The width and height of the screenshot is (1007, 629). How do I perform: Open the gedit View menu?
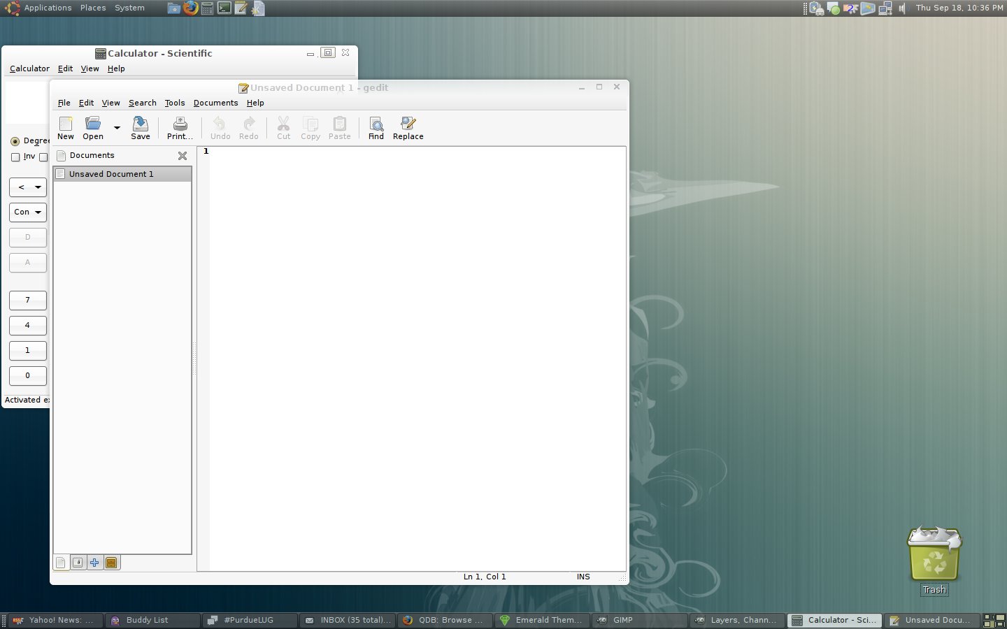pos(111,103)
